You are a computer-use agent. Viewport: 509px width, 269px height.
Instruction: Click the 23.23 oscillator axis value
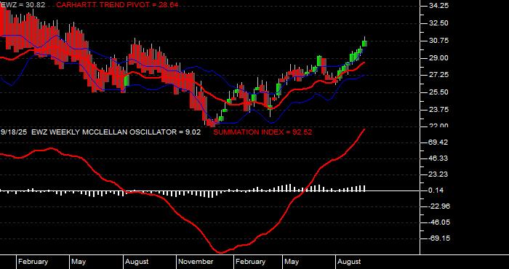(439, 174)
